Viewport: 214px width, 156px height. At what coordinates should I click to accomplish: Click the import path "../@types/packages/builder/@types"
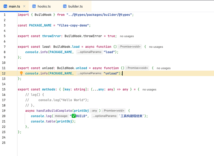pos(99,15)
